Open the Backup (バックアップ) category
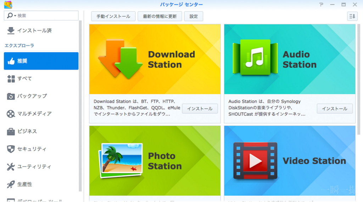Viewport: 363px width, 202px height. tap(41, 96)
